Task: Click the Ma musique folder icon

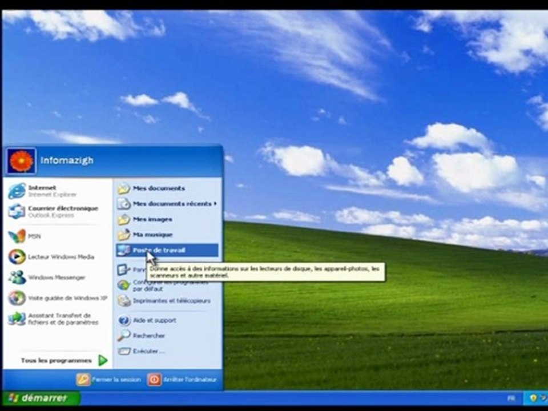Action: [x=124, y=235]
